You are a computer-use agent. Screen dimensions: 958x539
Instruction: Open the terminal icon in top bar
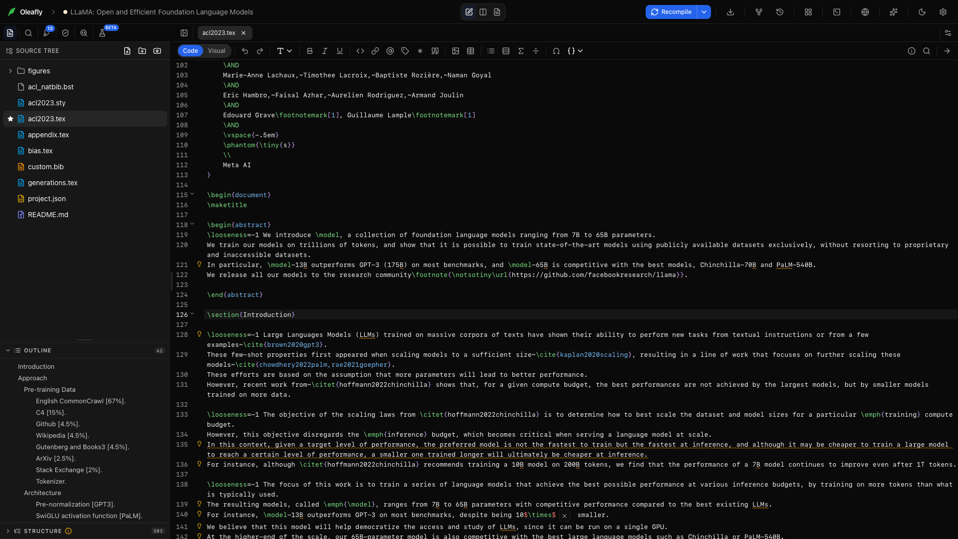pyautogui.click(x=837, y=12)
